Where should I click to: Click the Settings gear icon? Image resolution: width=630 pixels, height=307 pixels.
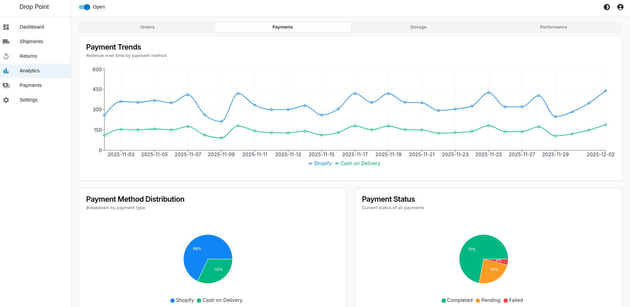[6, 100]
